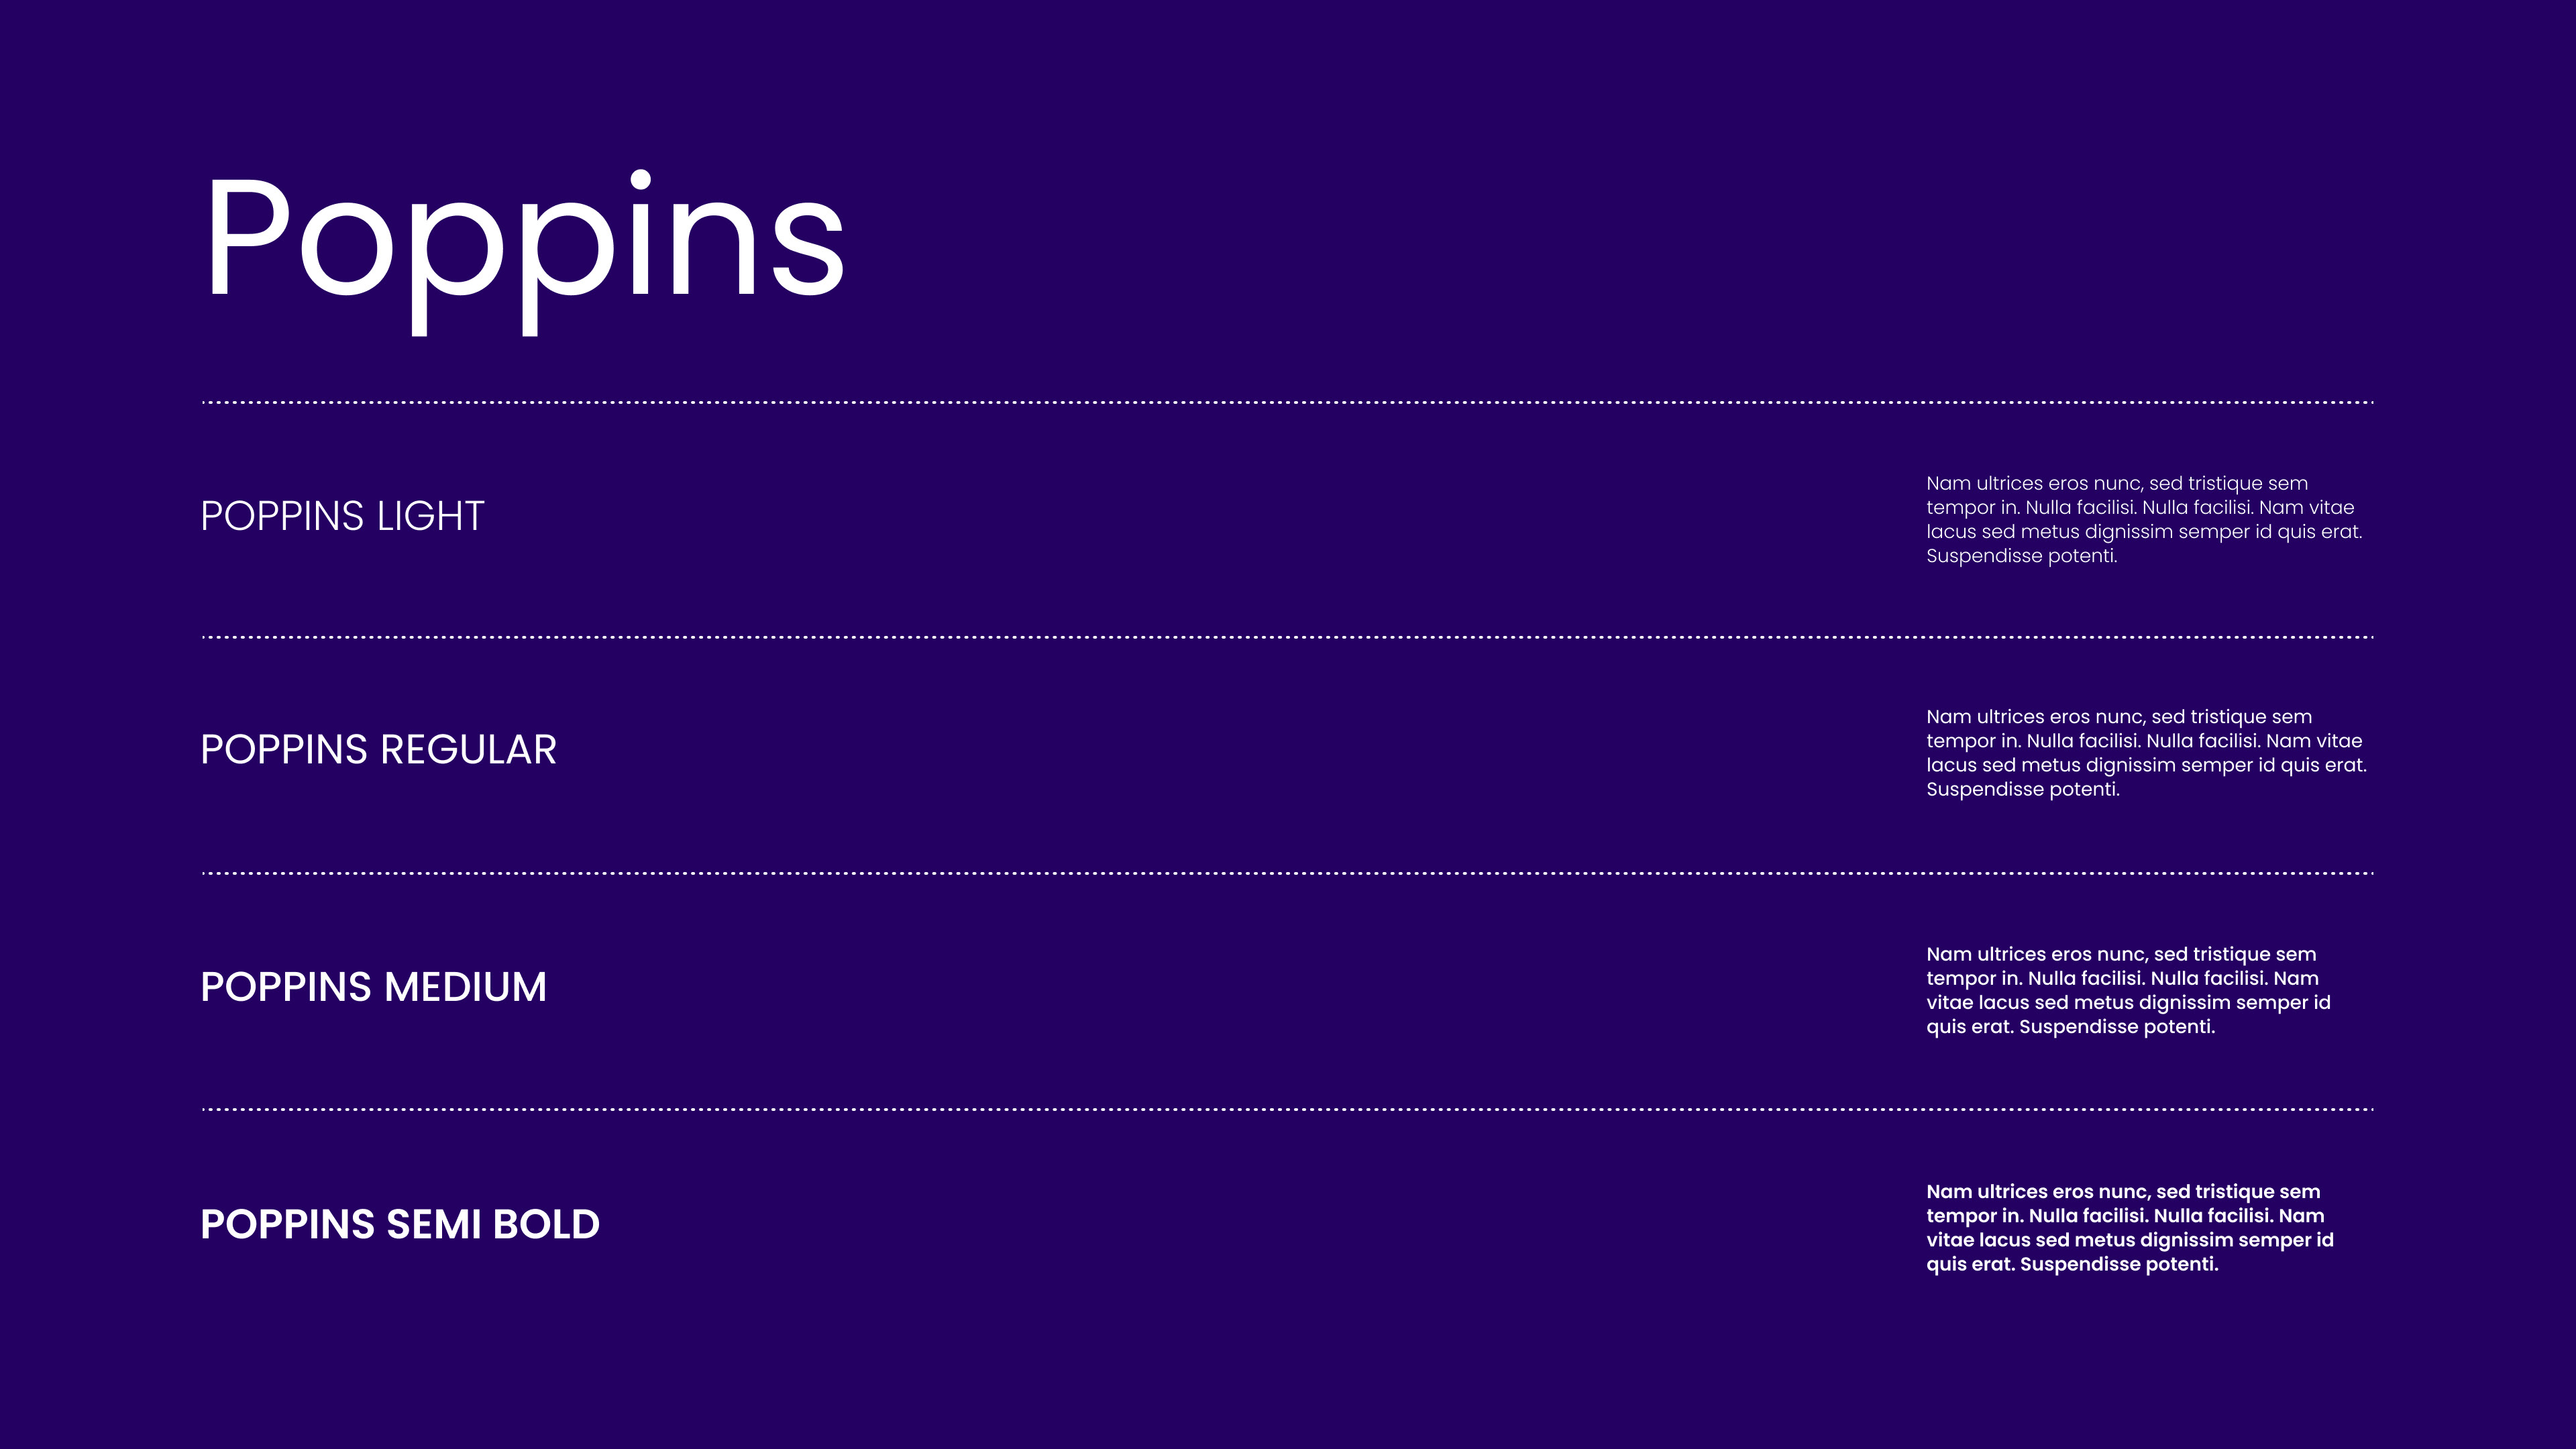Click the medium-weight sample paragraph

[2128, 990]
